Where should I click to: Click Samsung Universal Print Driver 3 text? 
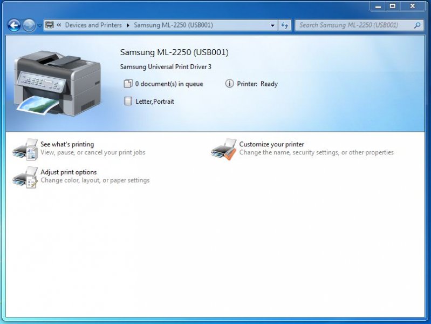click(x=166, y=67)
